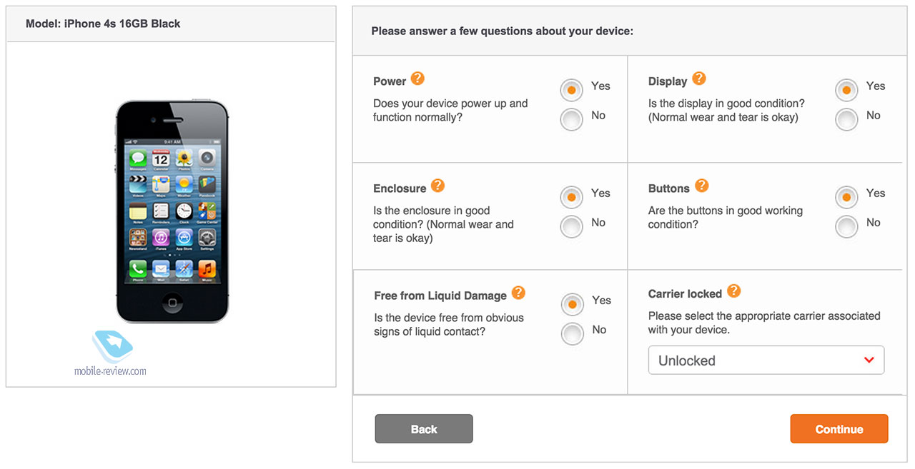Click the Continue button
The width and height of the screenshot is (915, 469).
(x=839, y=429)
